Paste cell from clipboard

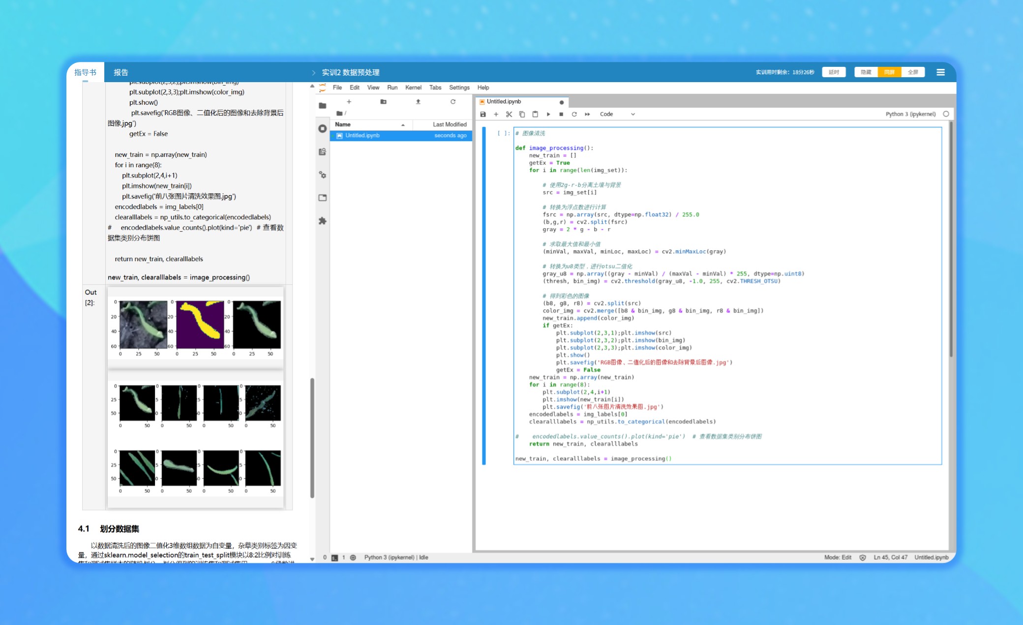[x=535, y=114]
